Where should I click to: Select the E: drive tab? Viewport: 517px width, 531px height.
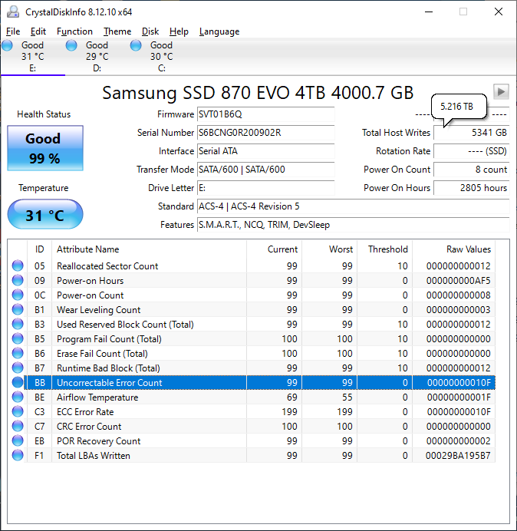(33, 57)
